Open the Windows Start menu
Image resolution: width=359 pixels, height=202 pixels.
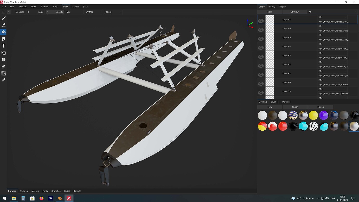5,198
